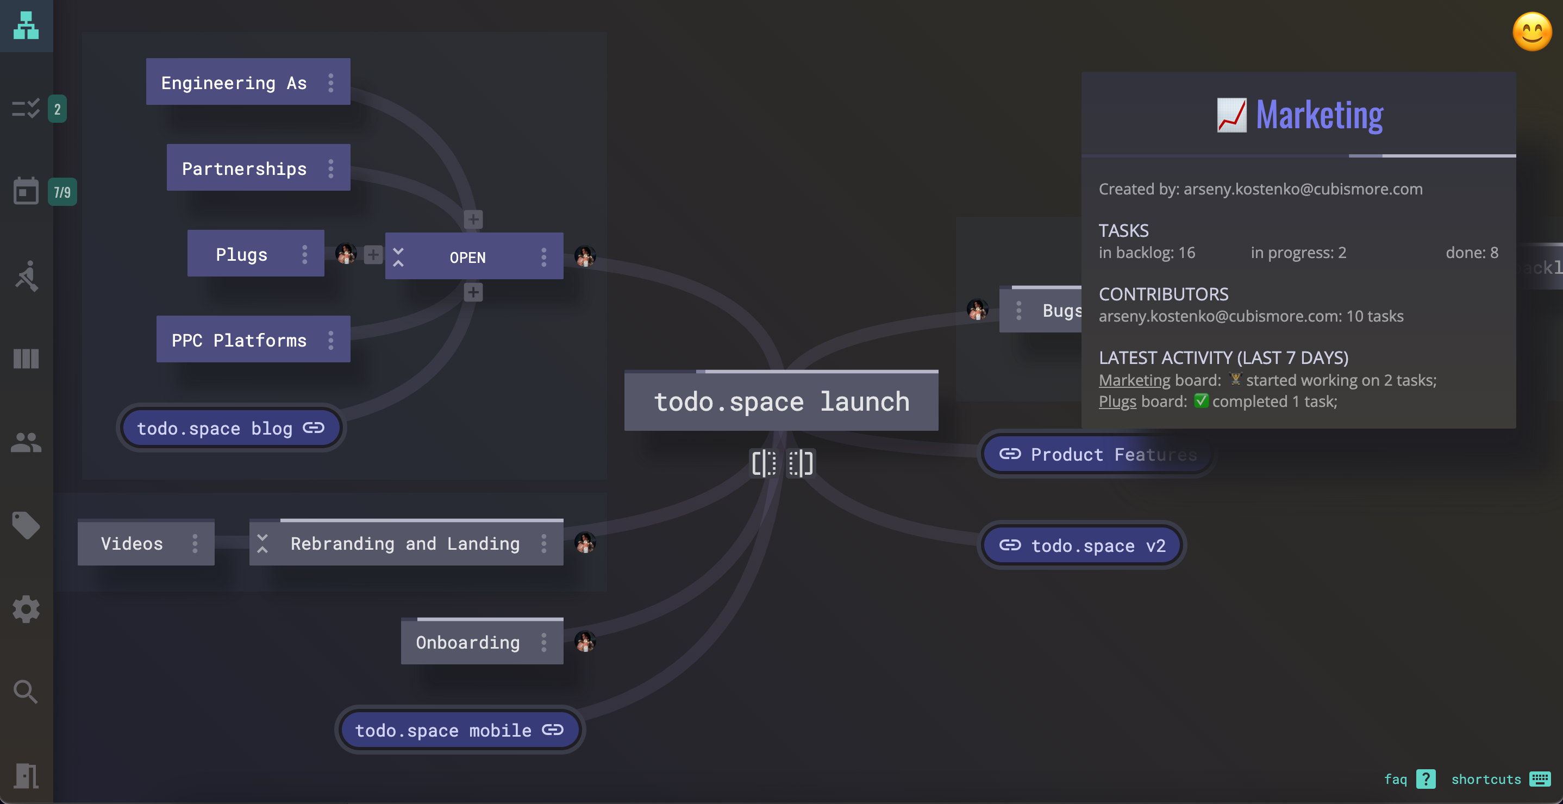Viewport: 1563px width, 804px height.
Task: Click the avatar beside Rebranding and Landing
Action: coord(585,542)
